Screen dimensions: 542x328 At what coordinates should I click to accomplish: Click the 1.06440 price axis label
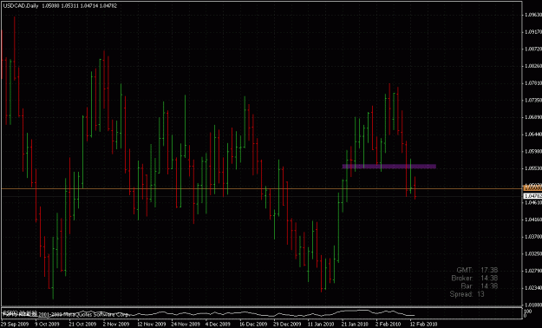pos(533,134)
